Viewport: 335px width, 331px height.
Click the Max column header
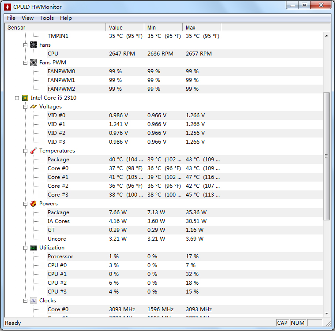(x=202, y=27)
